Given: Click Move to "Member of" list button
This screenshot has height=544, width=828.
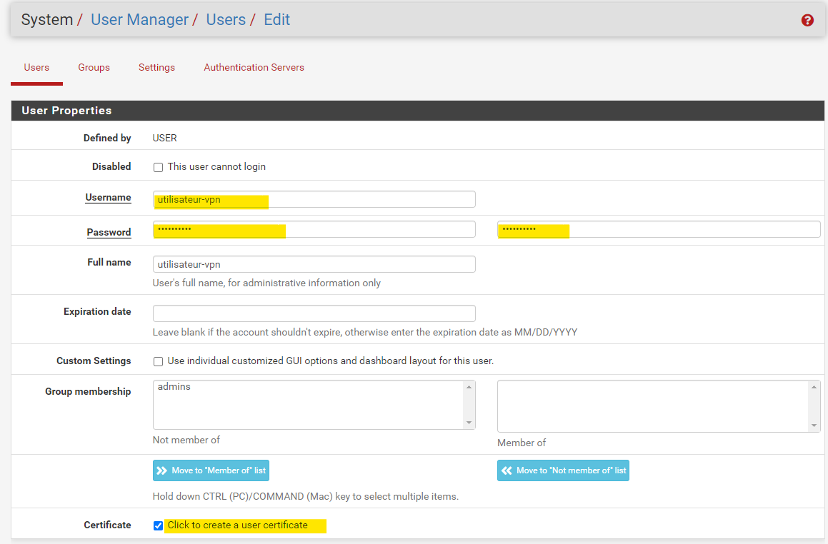Looking at the screenshot, I should [211, 470].
